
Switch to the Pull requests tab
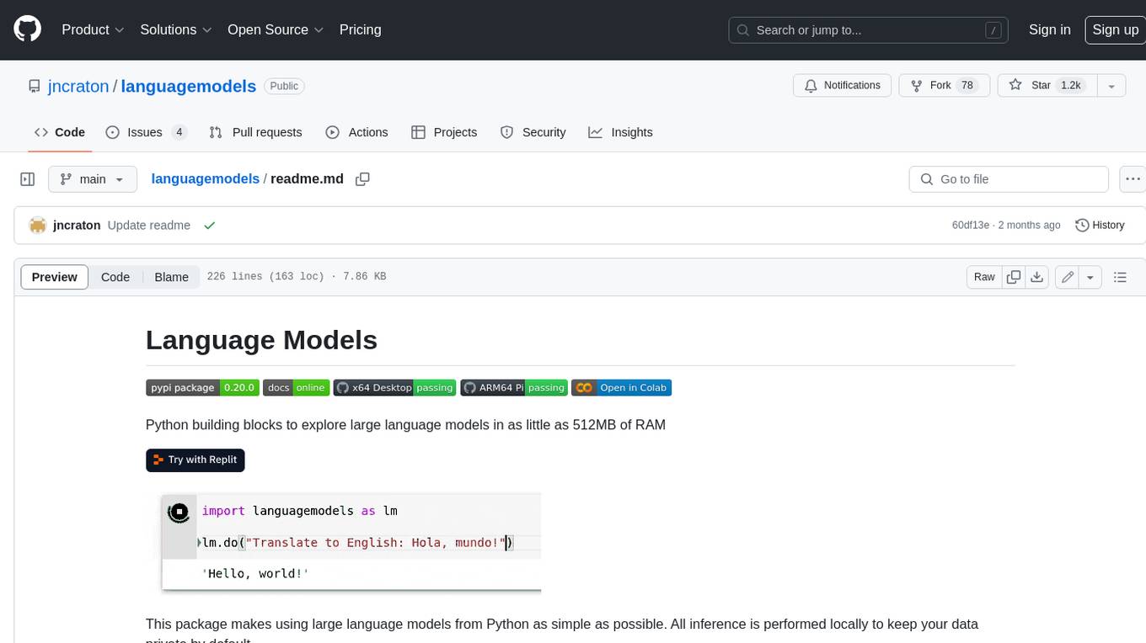coord(255,132)
